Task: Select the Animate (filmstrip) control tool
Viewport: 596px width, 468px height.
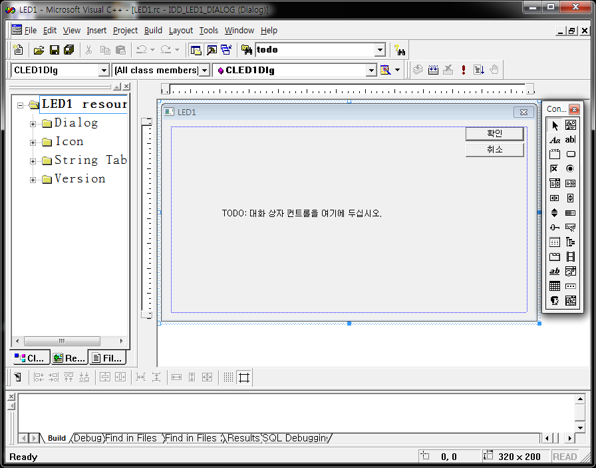Action: [x=571, y=257]
